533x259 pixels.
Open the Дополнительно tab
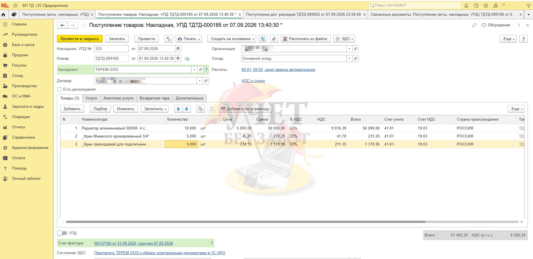pyautogui.click(x=190, y=98)
